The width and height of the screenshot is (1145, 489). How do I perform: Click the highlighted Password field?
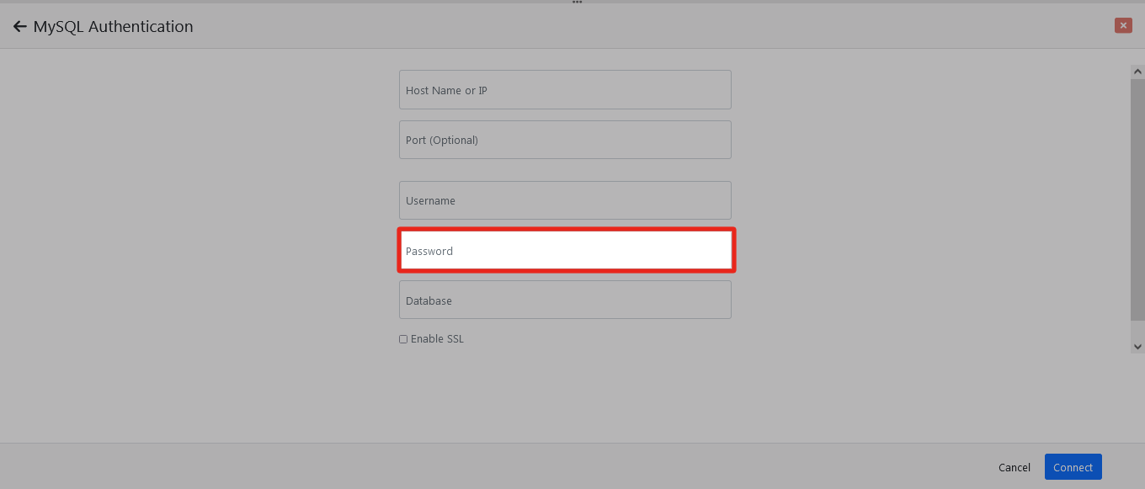pos(565,251)
